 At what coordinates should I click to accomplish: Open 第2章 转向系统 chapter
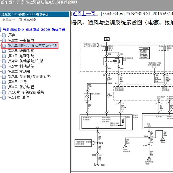(21, 51)
